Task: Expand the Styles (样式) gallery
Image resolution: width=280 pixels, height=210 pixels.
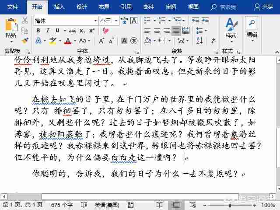Action: point(231,27)
